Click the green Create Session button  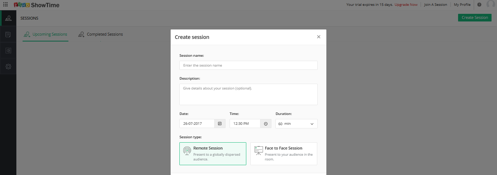point(474,17)
